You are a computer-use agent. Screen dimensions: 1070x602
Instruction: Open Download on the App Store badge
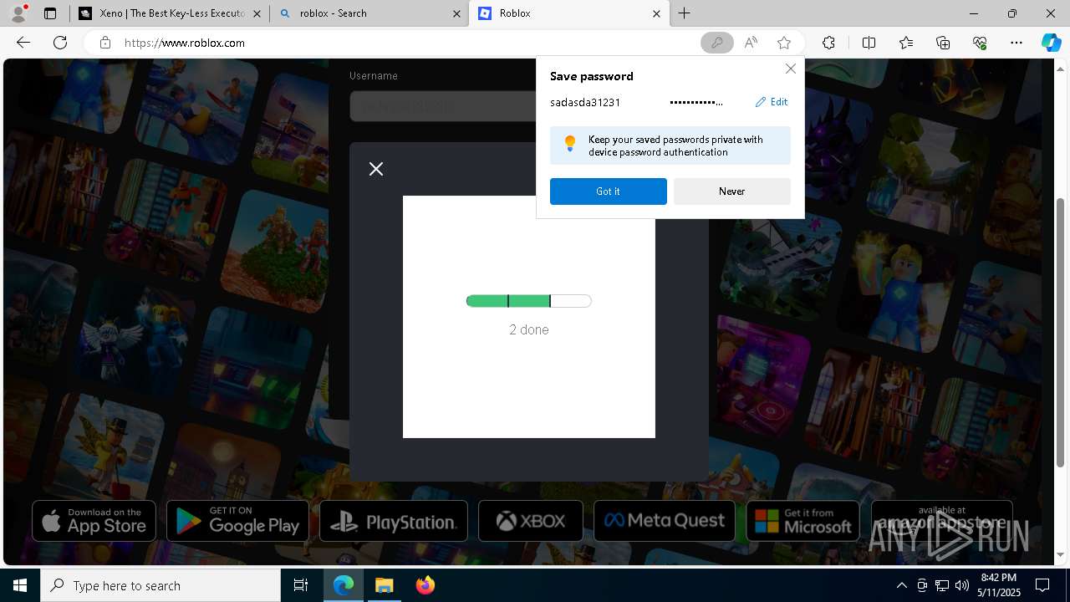tap(94, 521)
